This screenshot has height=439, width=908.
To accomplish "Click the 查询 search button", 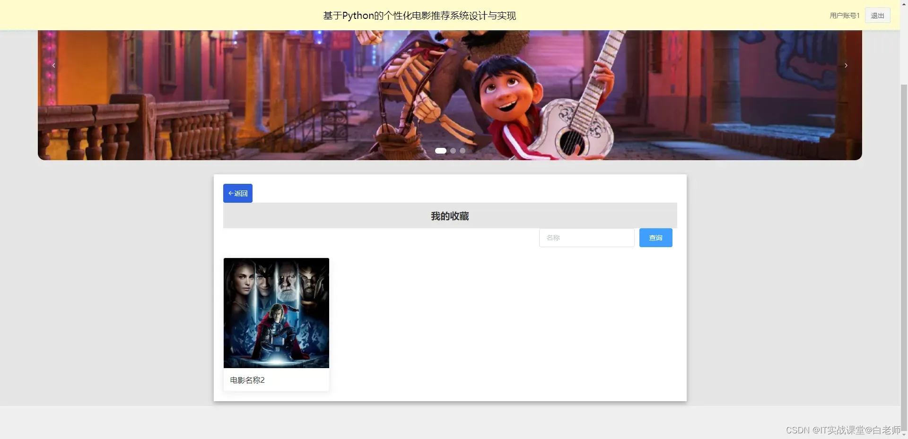I will pyautogui.click(x=655, y=238).
